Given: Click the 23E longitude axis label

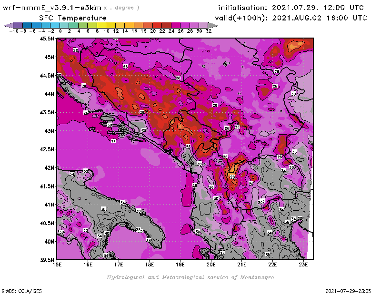Looking at the screenshot, I should click(x=303, y=265).
